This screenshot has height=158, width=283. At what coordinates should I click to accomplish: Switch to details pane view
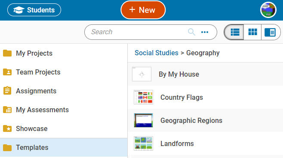click(271, 32)
